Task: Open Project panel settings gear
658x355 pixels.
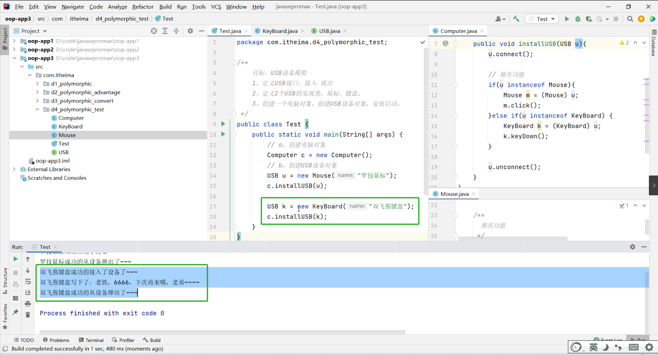Action: click(x=190, y=31)
